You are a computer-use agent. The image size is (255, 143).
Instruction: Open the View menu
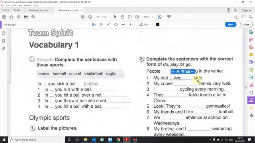14,6
